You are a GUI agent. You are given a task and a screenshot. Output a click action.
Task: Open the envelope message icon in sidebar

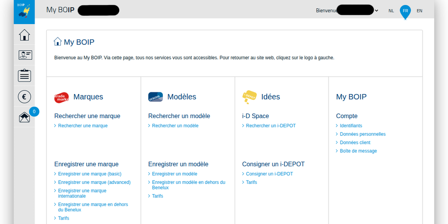pos(24,117)
